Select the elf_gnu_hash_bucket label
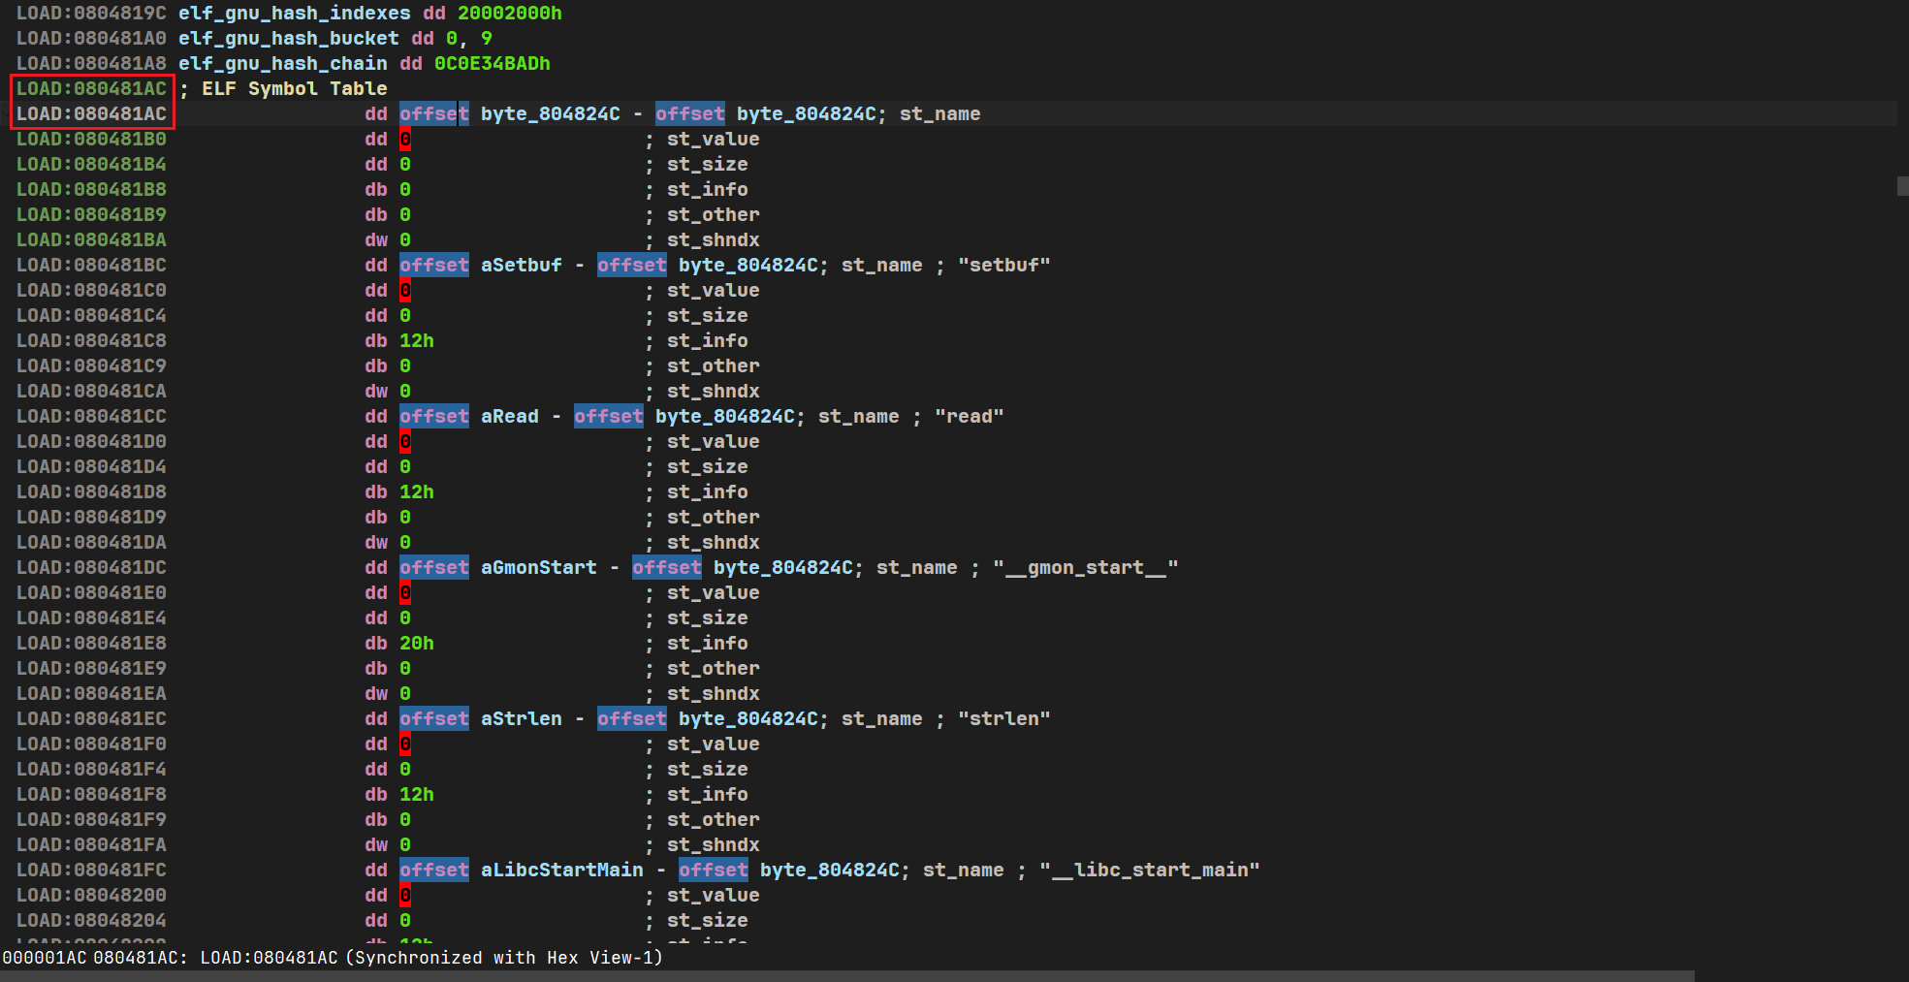1909x982 pixels. click(289, 39)
